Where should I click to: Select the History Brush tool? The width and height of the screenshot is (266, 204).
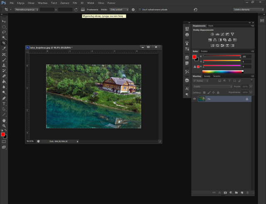(4, 71)
